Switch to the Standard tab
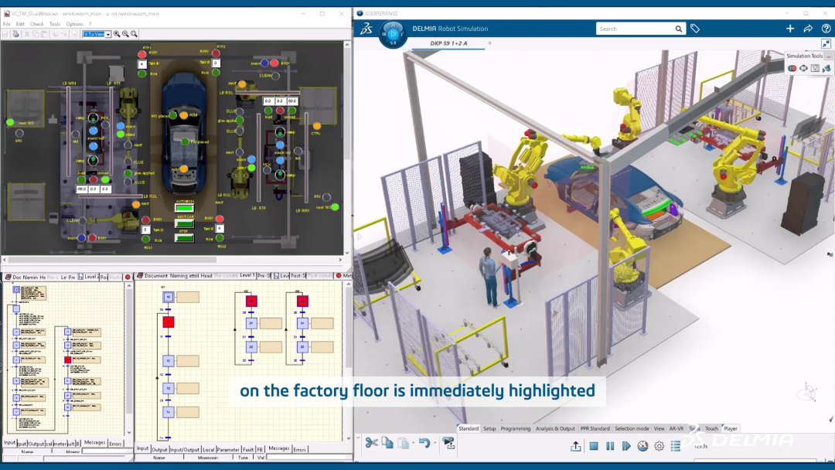This screenshot has width=835, height=470. pyautogui.click(x=469, y=428)
